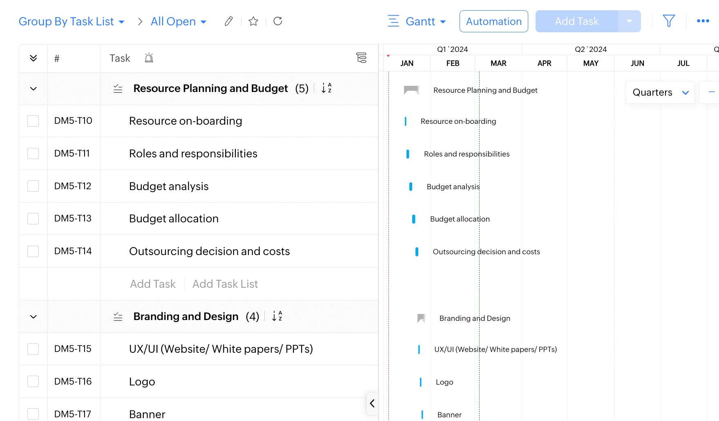Image resolution: width=719 pixels, height=421 pixels.
Task: Click the Add Task List link
Action: tap(225, 284)
